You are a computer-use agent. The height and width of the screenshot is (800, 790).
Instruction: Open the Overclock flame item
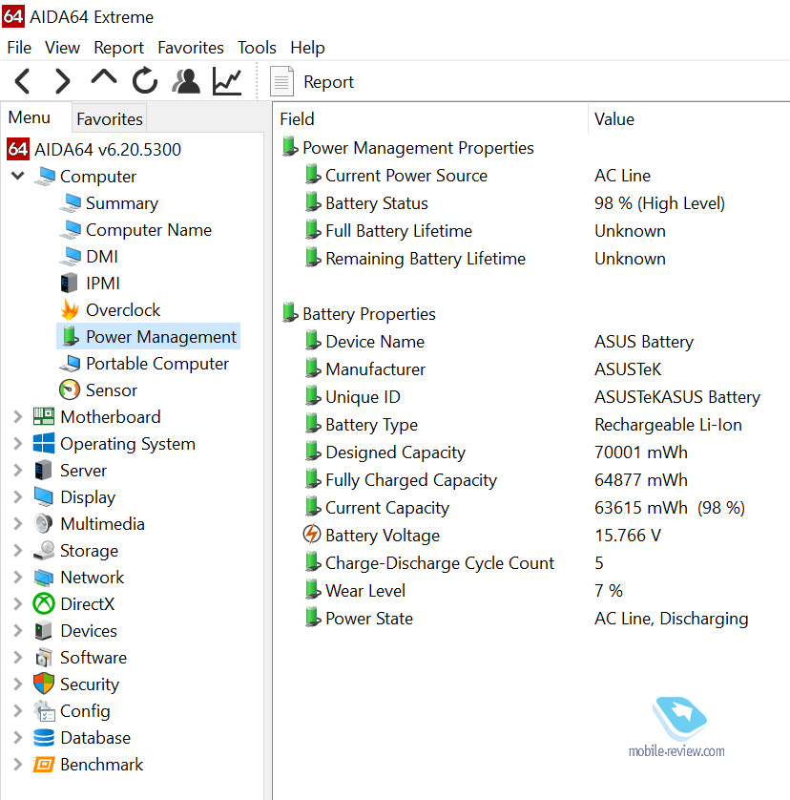coord(122,310)
